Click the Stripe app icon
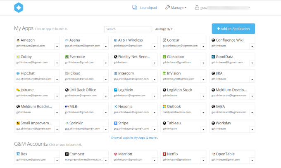The image size is (281, 168). click(115, 123)
